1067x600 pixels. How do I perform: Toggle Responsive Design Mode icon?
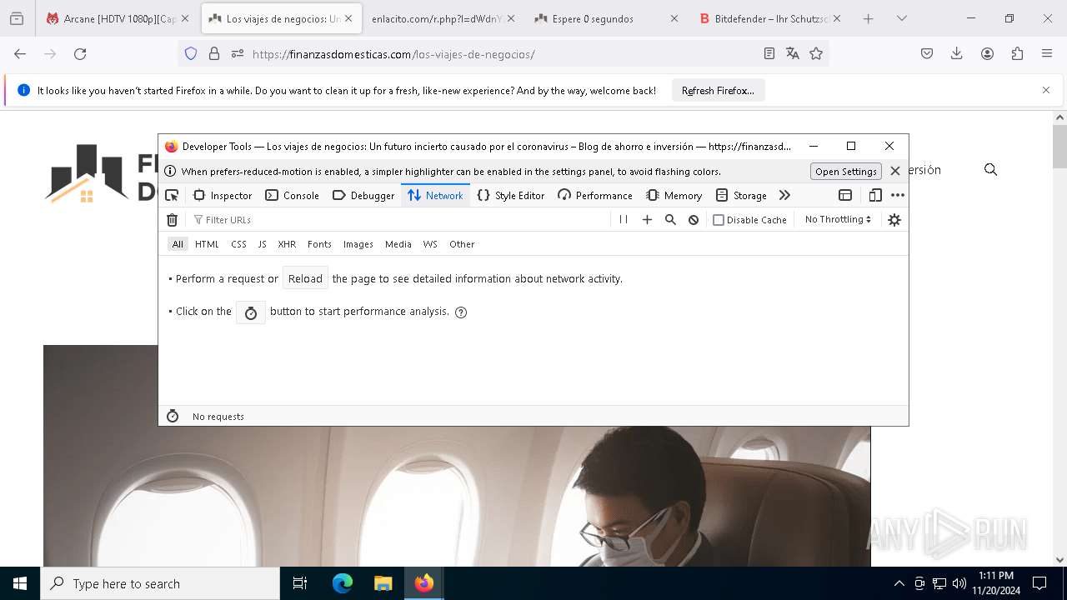[875, 195]
